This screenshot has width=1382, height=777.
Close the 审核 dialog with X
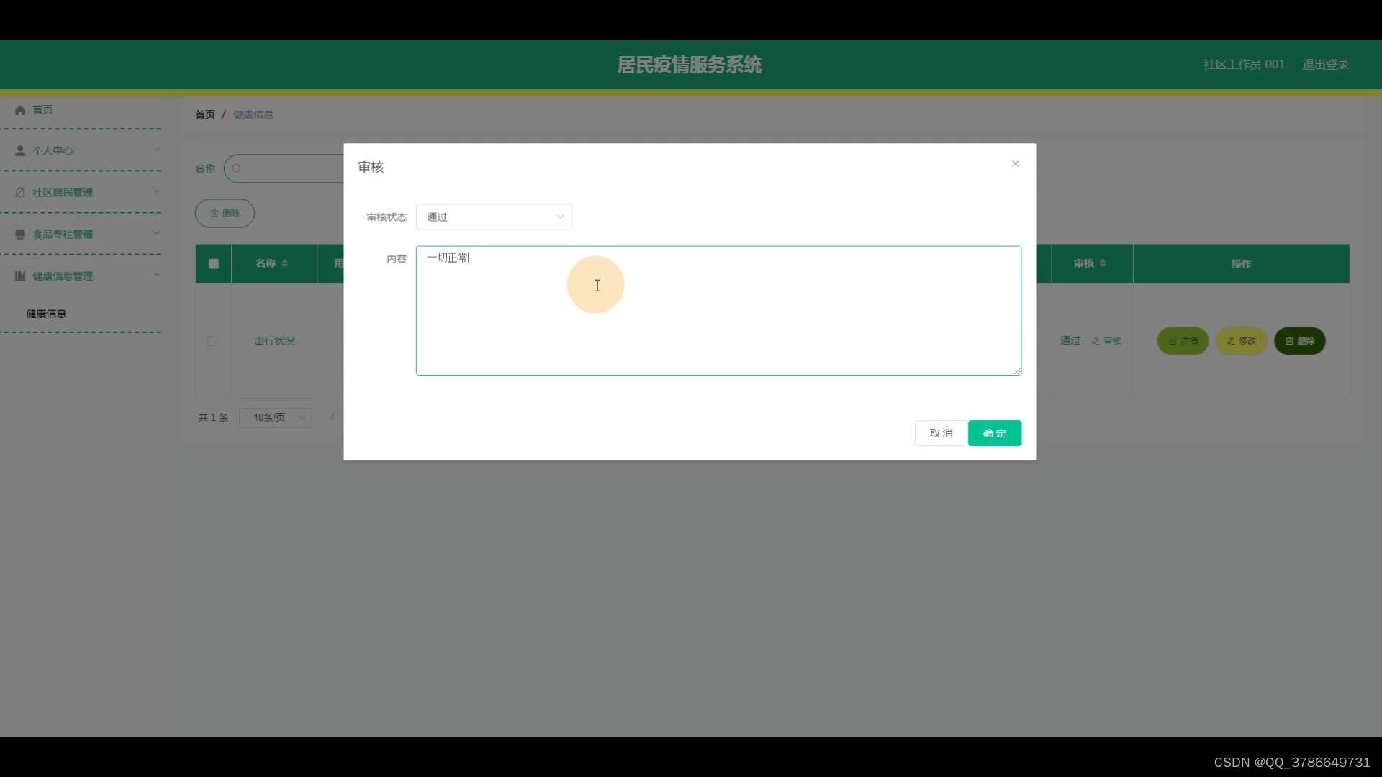pos(1015,164)
